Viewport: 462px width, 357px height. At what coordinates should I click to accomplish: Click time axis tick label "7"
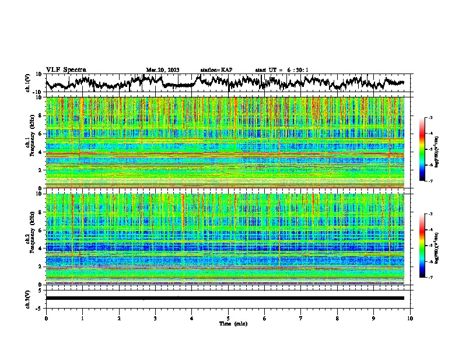pyautogui.click(x=301, y=318)
